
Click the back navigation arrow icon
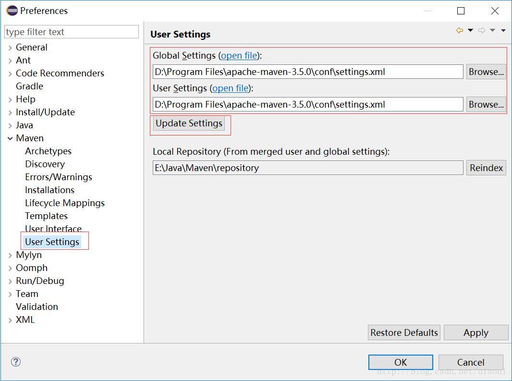click(460, 30)
